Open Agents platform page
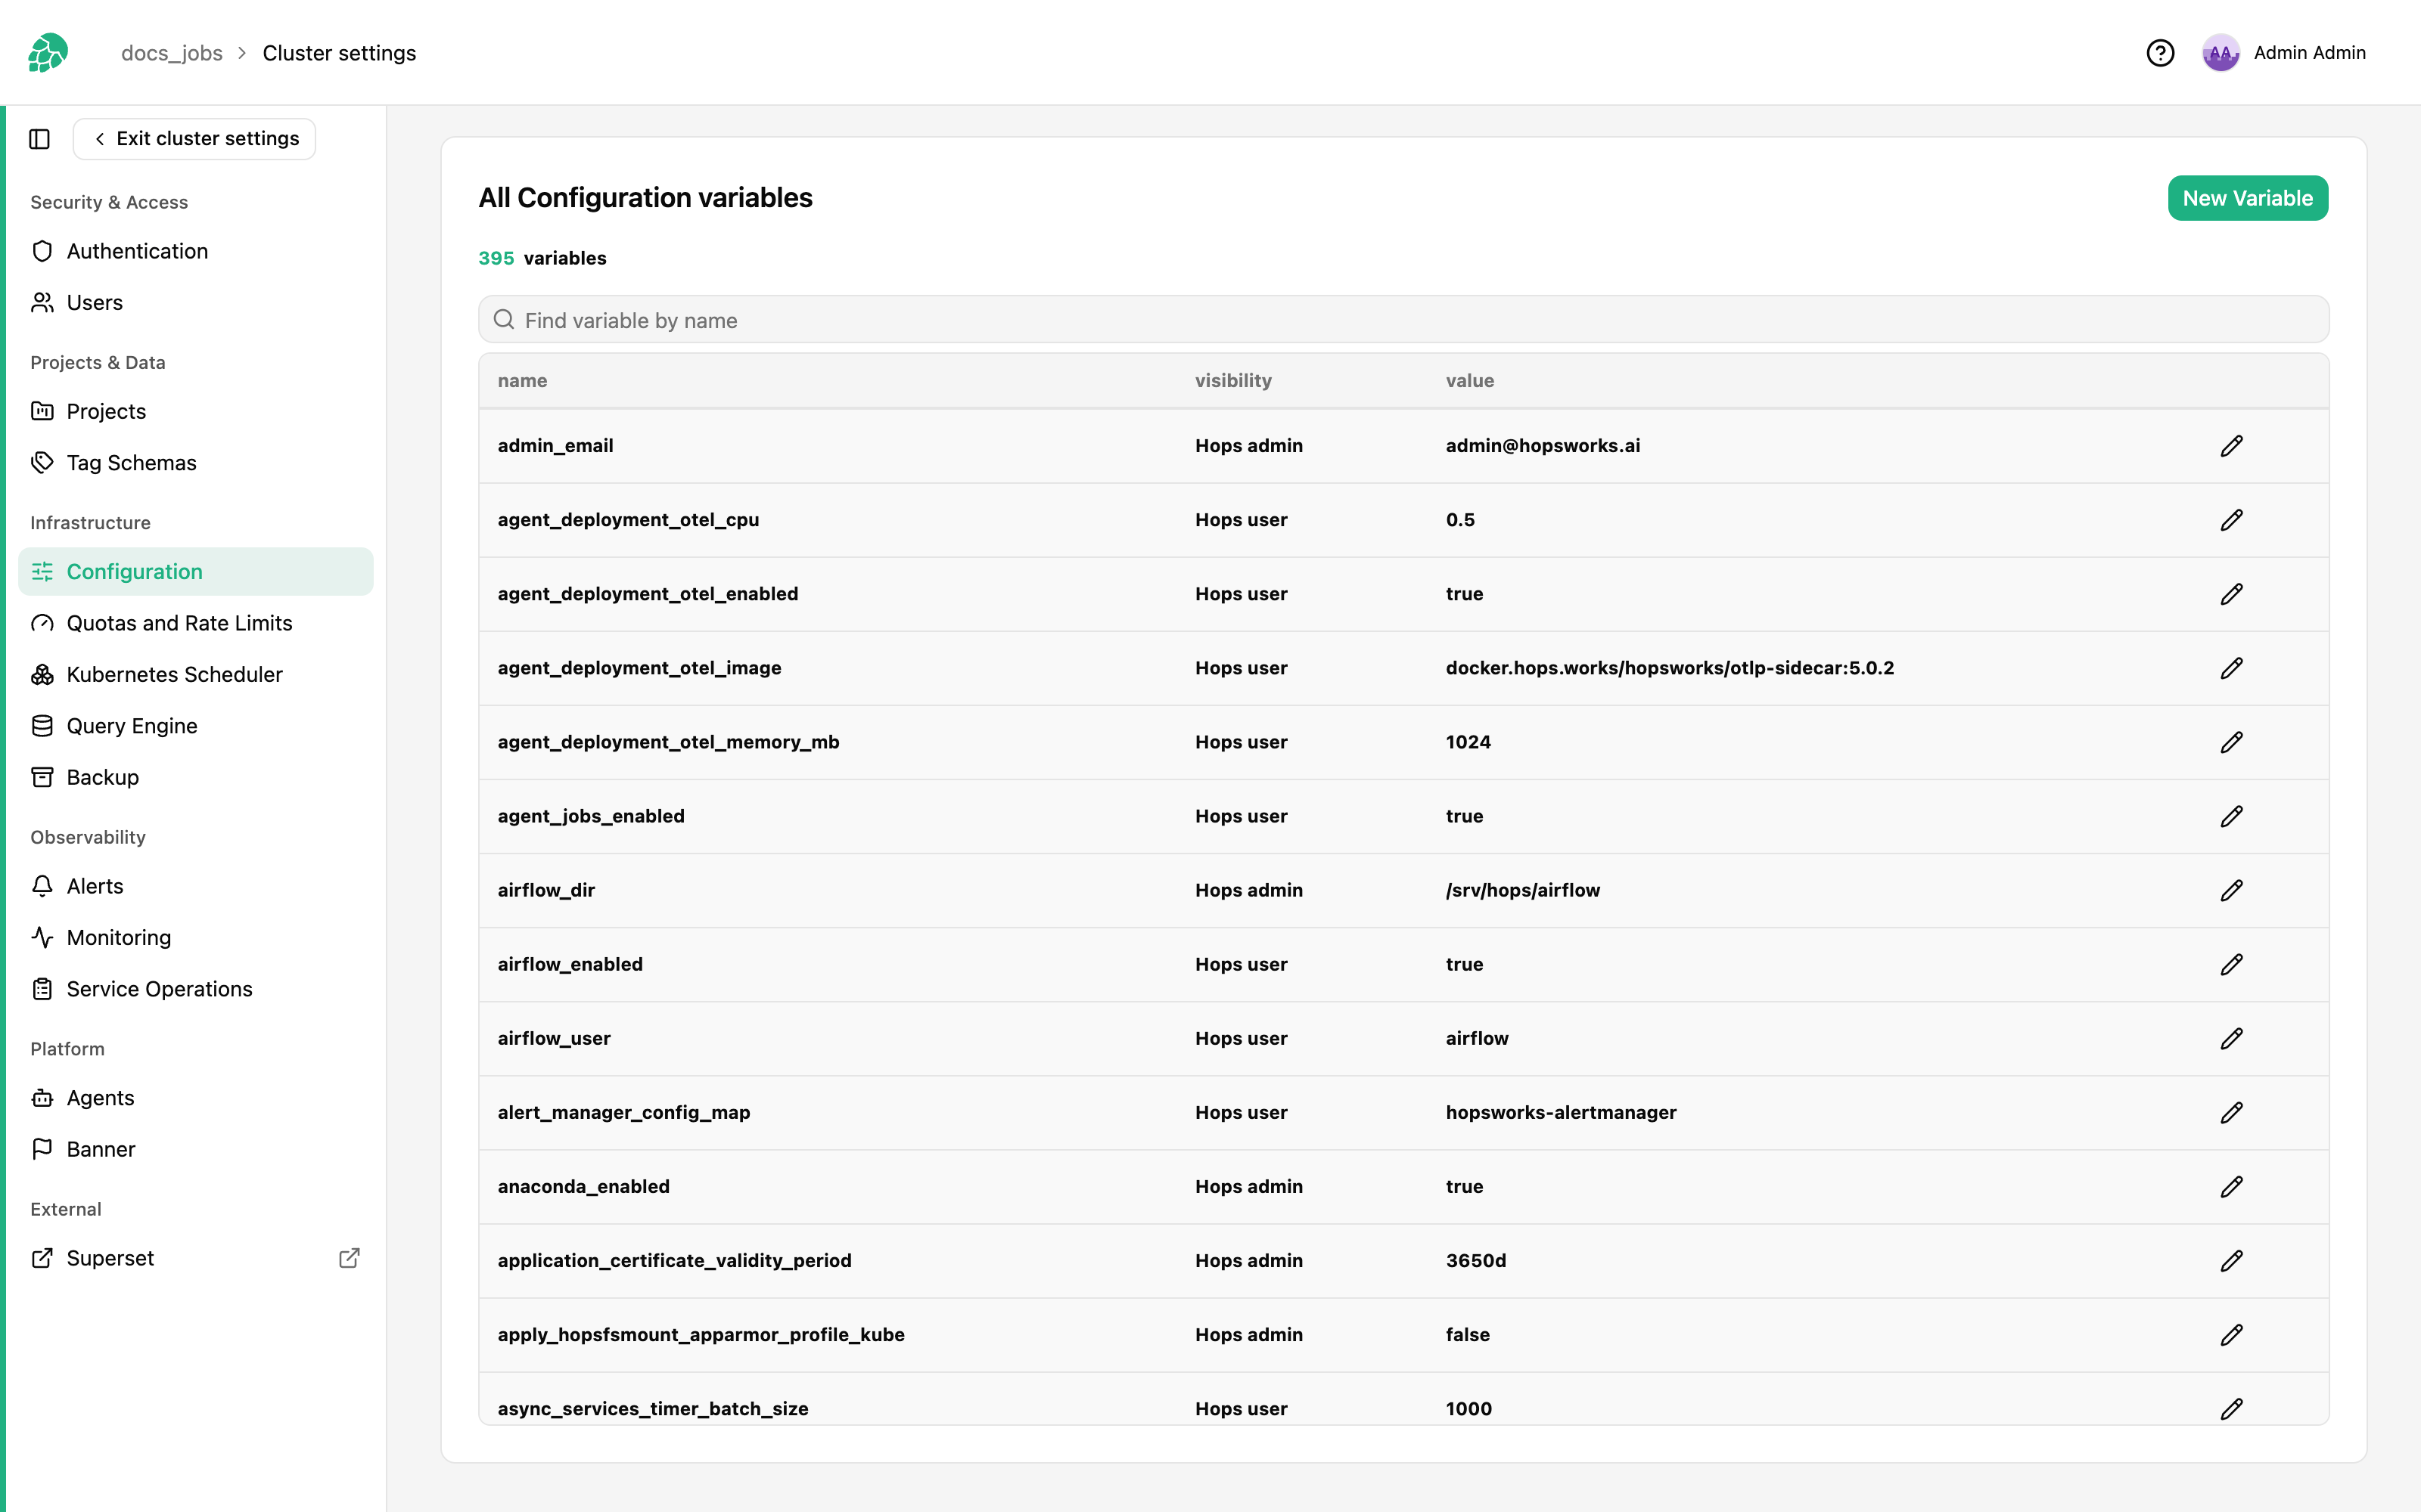2421x1512 pixels. (x=196, y=1097)
